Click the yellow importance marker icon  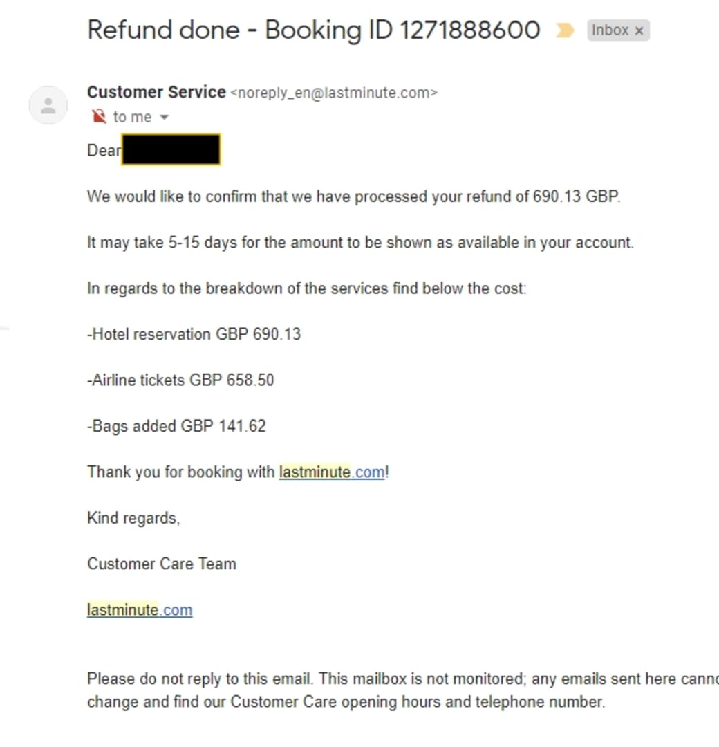pyautogui.click(x=565, y=30)
